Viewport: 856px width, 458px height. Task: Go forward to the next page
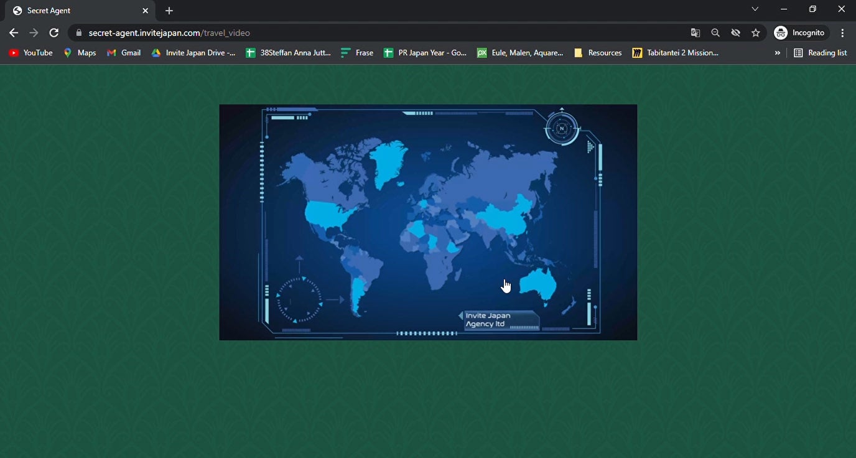[x=34, y=33]
